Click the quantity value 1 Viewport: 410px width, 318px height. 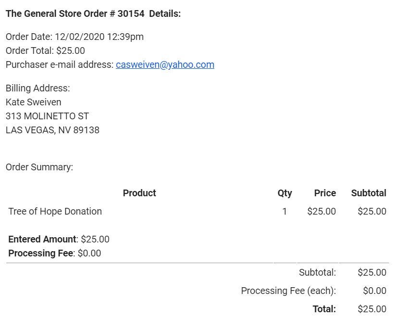285,211
